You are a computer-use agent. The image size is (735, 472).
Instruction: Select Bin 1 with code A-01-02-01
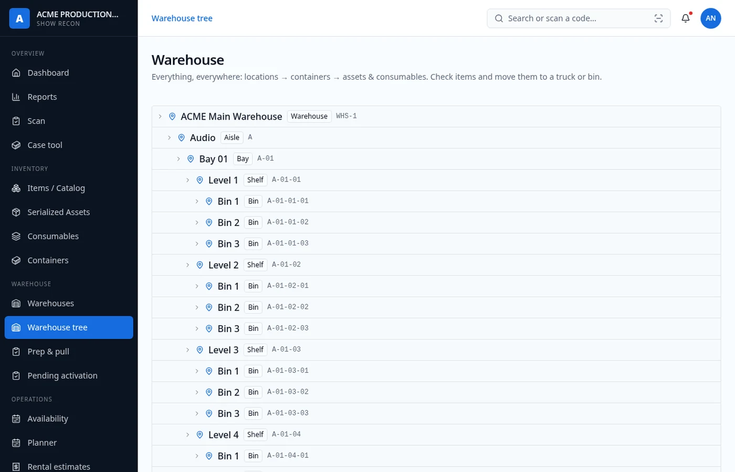coord(228,286)
